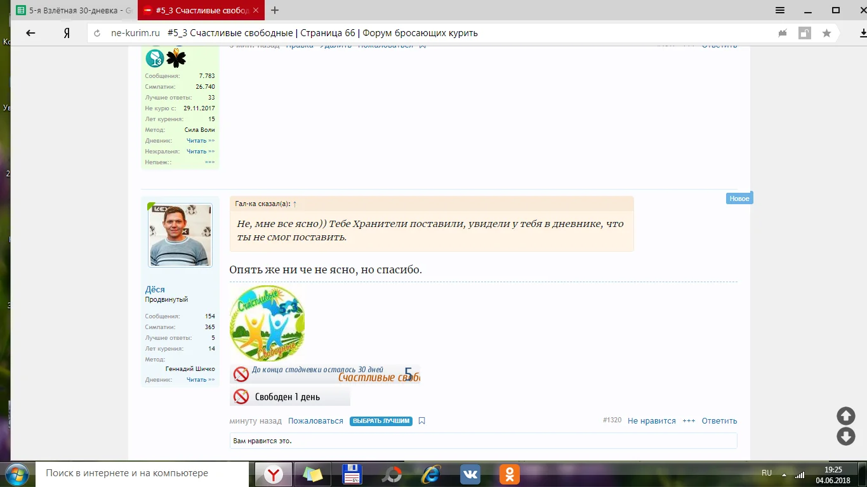Click the turbo mode icon in address bar
Viewport: 867px width, 487px height.
(783, 33)
